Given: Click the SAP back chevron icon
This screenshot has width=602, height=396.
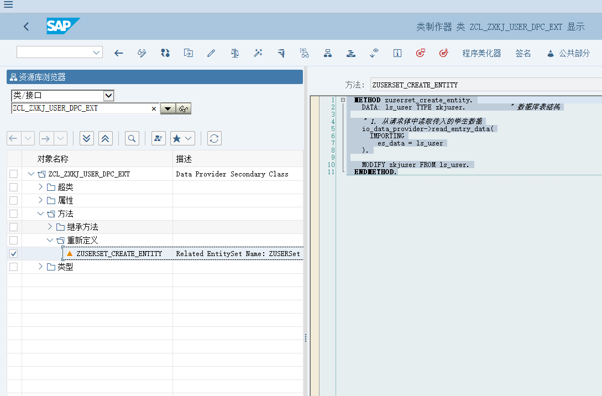Looking at the screenshot, I should (x=26, y=27).
